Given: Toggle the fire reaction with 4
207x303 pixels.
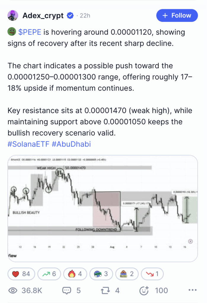Looking at the screenshot, I should 75,274.
